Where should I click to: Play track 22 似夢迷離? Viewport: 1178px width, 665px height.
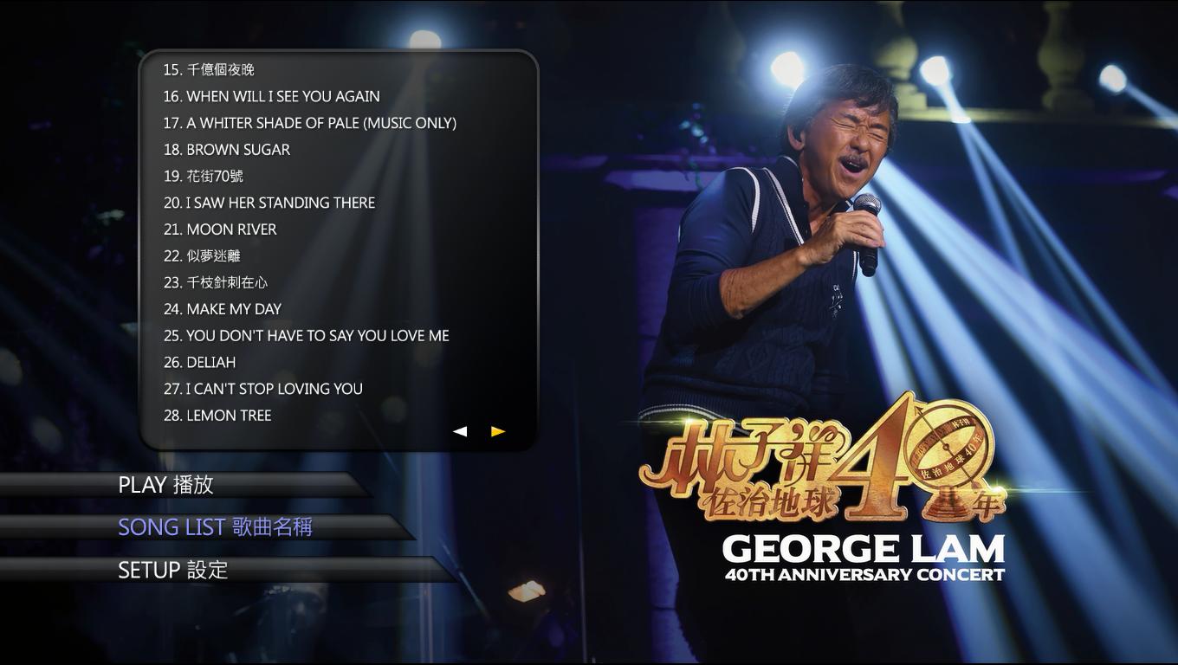(x=202, y=255)
